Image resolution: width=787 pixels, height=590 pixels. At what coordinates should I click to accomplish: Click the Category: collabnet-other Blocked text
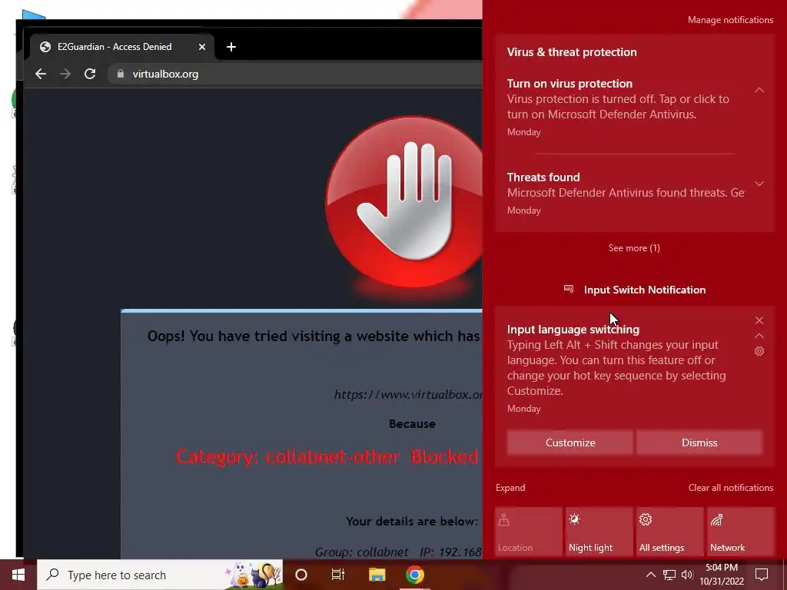(x=327, y=456)
